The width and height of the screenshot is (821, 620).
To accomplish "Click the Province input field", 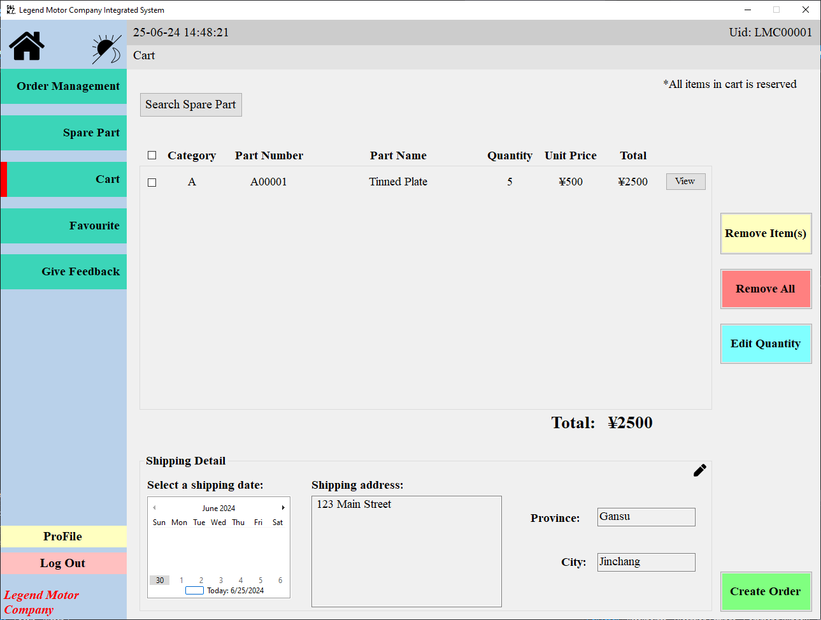I will (x=646, y=517).
